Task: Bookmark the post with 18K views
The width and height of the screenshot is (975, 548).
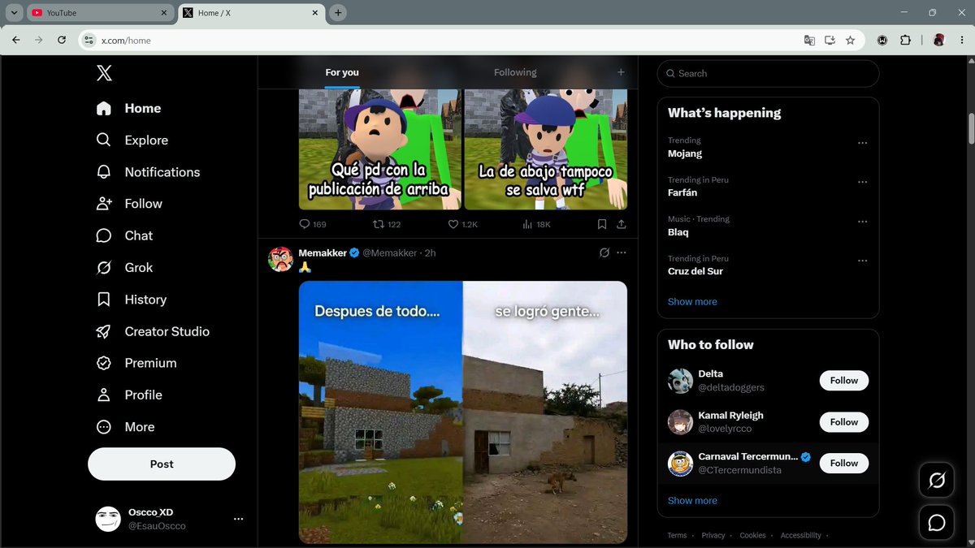Action: click(x=602, y=224)
